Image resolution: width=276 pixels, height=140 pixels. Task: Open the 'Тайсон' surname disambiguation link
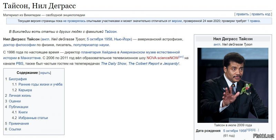click(110, 32)
